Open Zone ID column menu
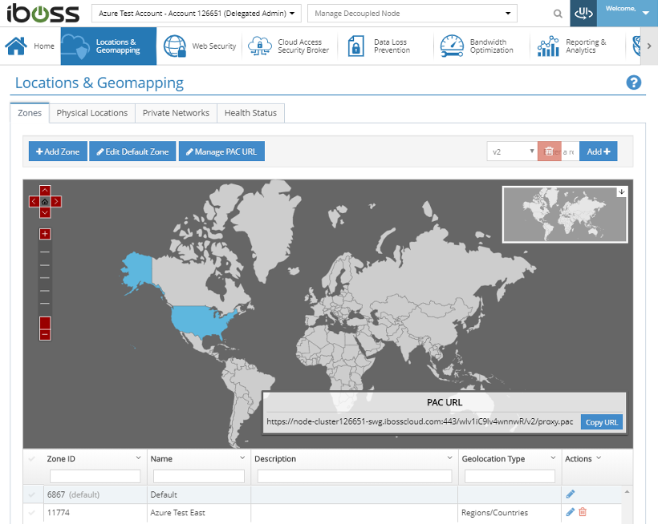Viewport: 658px width, 524px height. pyautogui.click(x=138, y=457)
